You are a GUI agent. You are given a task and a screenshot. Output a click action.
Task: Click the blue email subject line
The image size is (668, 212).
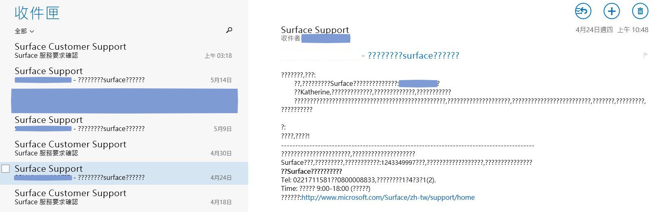click(413, 55)
